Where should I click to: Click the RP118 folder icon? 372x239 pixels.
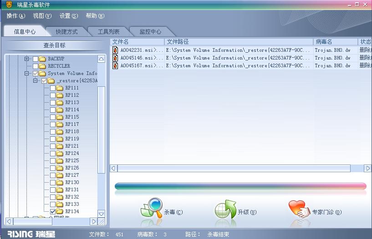[x=60, y=132]
